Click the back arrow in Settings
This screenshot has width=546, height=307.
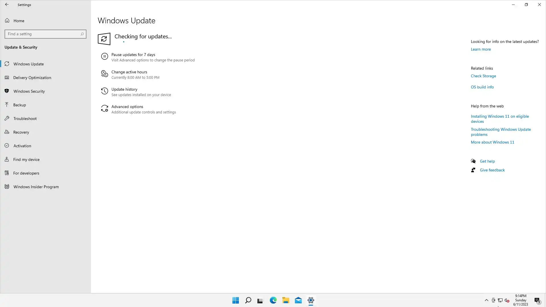point(7,5)
